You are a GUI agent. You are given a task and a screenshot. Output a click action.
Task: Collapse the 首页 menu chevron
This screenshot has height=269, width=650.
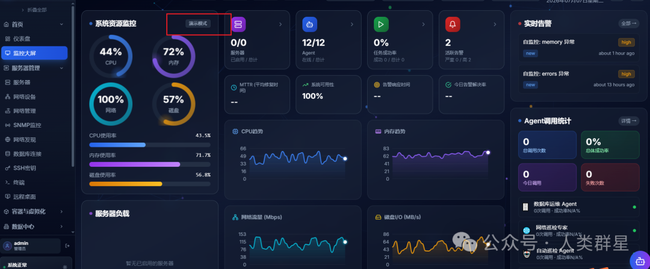point(61,25)
